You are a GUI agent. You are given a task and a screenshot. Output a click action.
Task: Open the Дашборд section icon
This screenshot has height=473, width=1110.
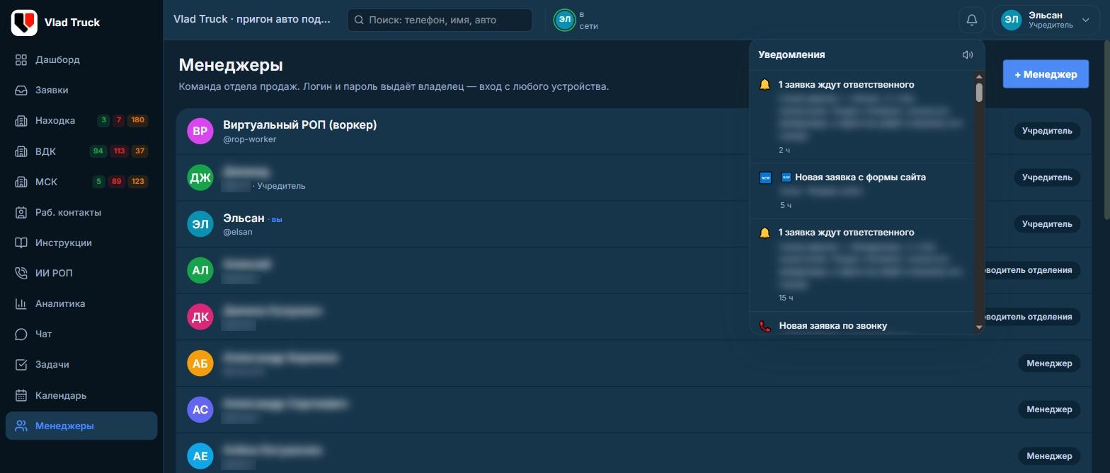click(21, 59)
